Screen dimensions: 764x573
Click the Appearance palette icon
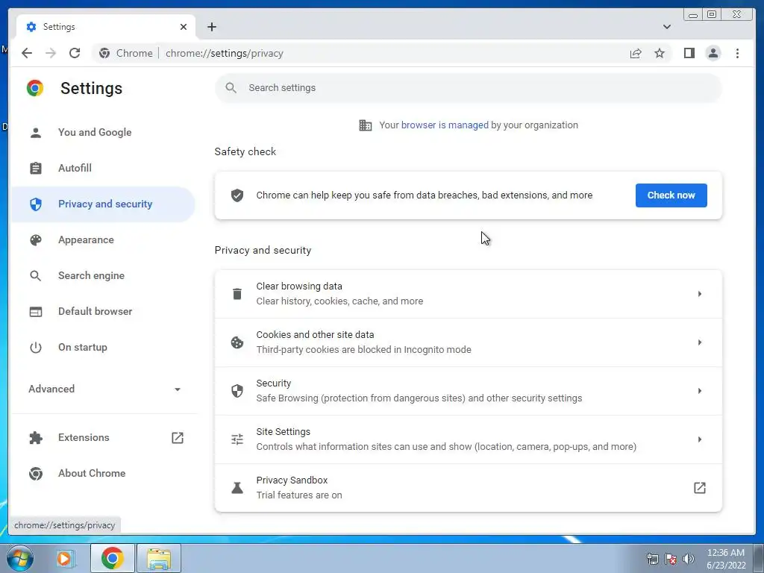click(36, 239)
